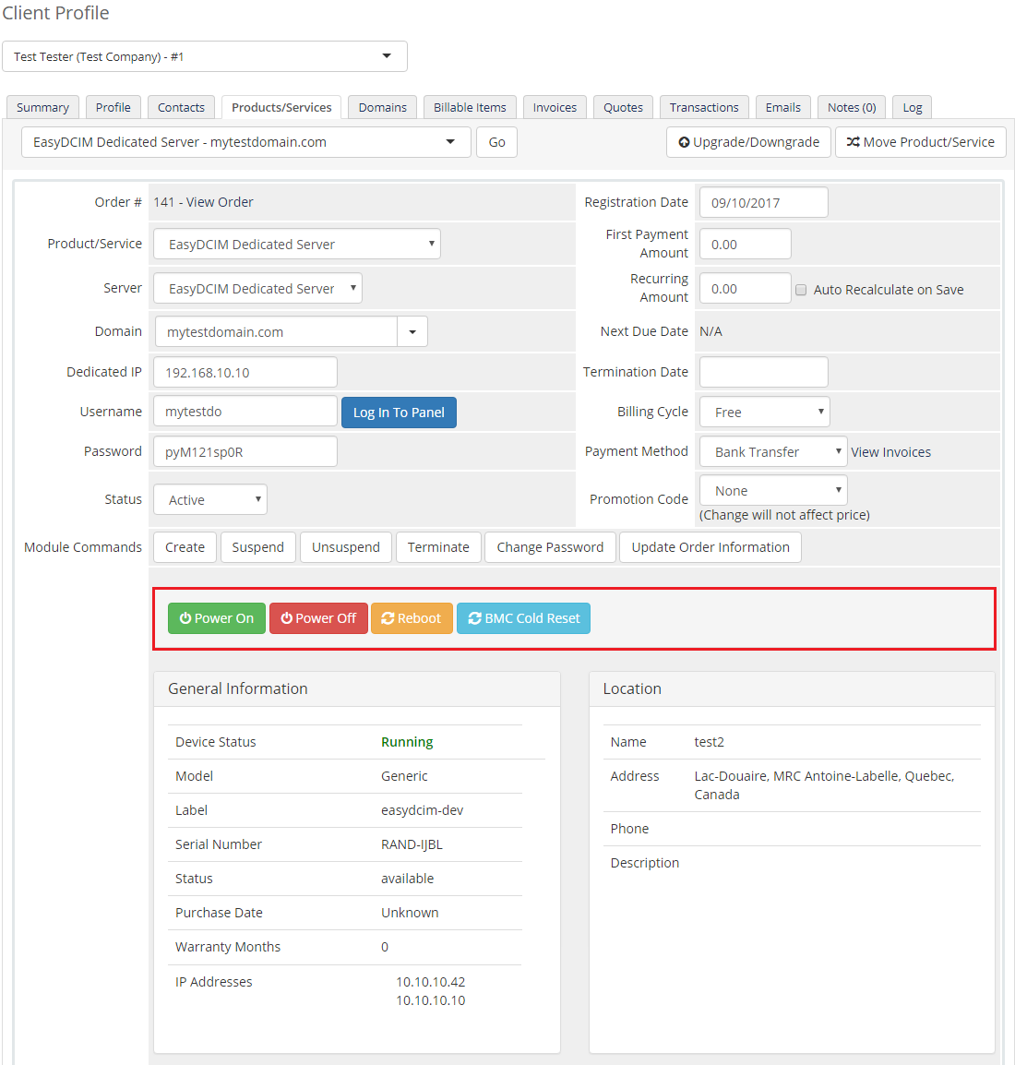Click the serial number RAND-IJBL
The image size is (1015, 1065).
tap(412, 844)
